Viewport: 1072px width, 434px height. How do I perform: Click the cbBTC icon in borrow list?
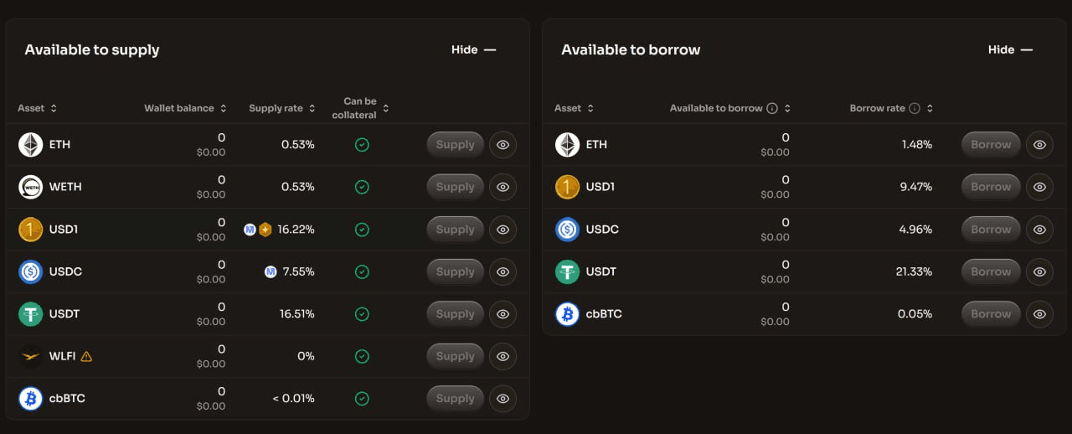568,314
